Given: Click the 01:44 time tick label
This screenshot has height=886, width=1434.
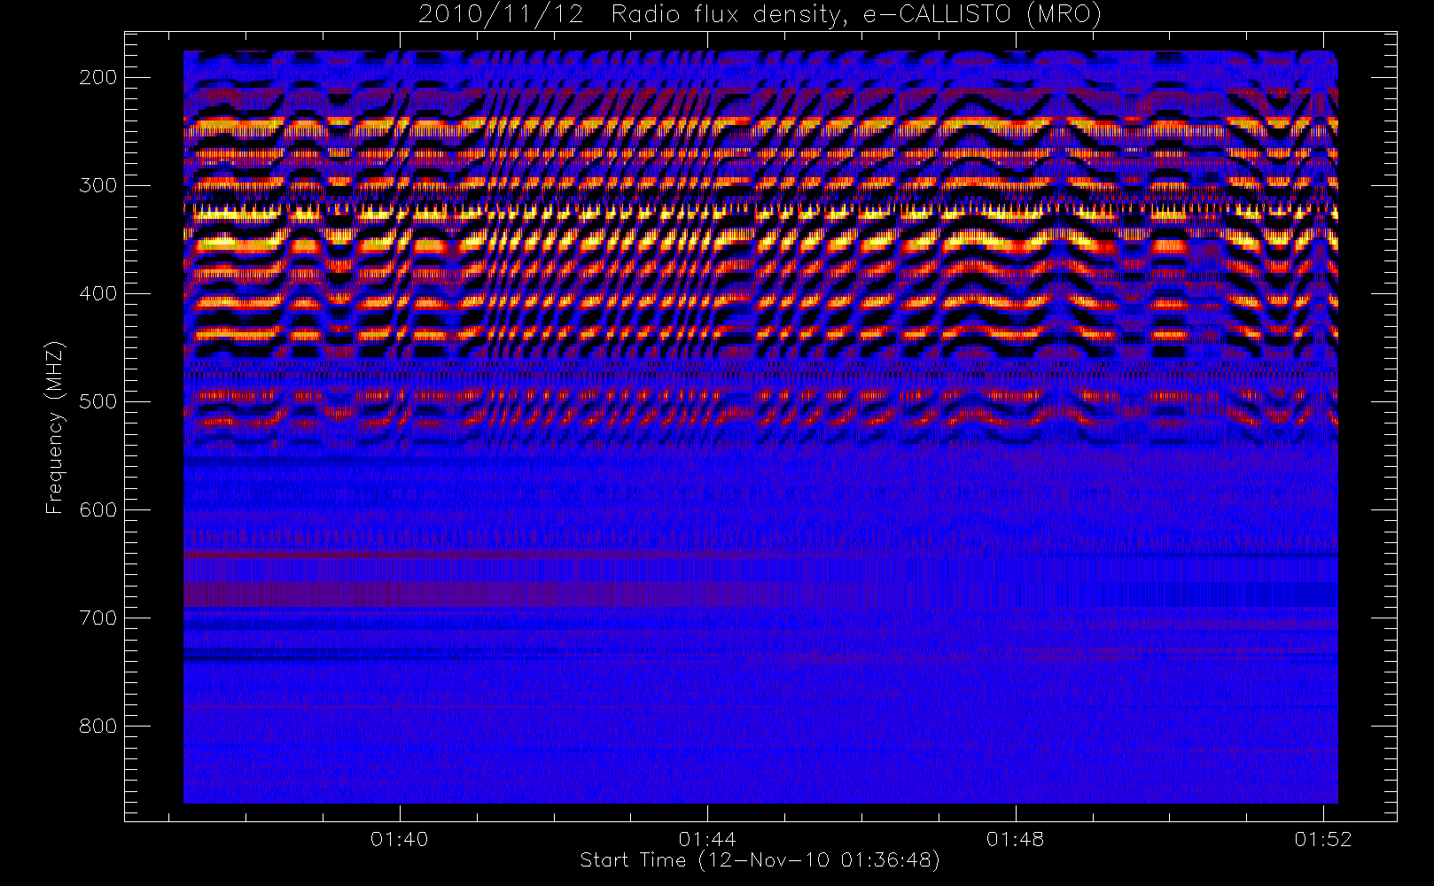Looking at the screenshot, I should 707,839.
